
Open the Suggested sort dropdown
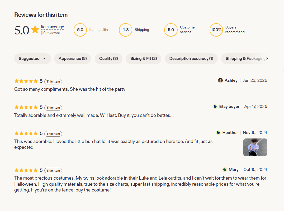click(x=33, y=59)
